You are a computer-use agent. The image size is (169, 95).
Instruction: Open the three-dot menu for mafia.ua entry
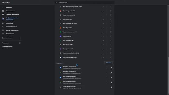click(111, 45)
